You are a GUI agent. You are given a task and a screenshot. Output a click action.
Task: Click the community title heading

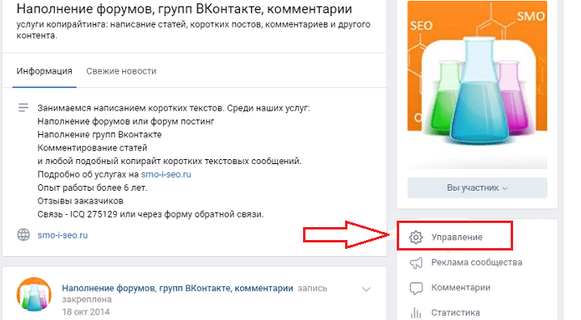pos(184,9)
